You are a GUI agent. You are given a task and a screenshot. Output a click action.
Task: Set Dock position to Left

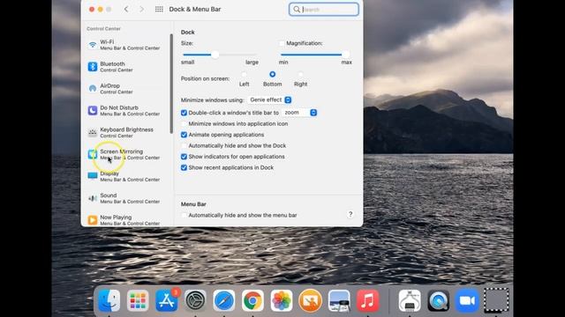(x=244, y=74)
